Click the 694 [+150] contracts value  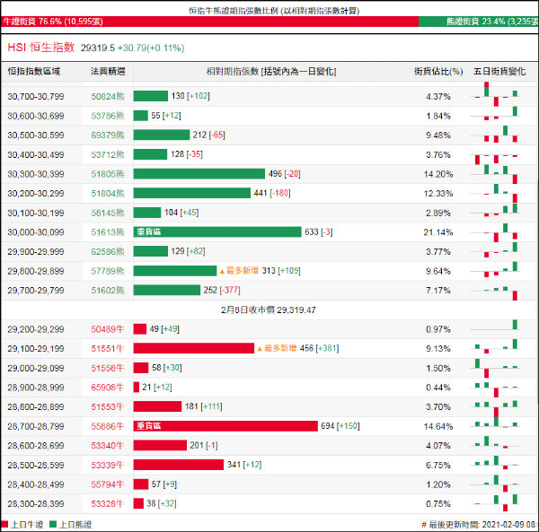tap(340, 426)
